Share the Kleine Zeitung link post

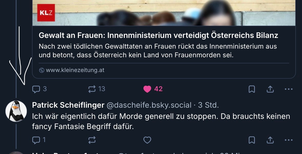pos(270,89)
